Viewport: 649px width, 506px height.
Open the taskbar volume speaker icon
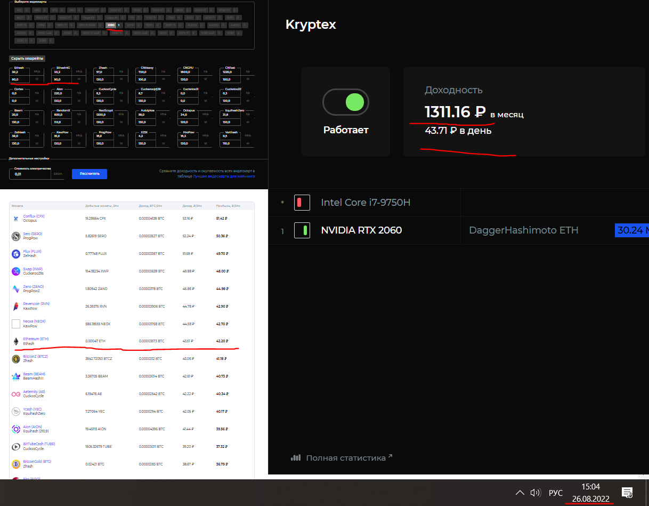point(536,493)
